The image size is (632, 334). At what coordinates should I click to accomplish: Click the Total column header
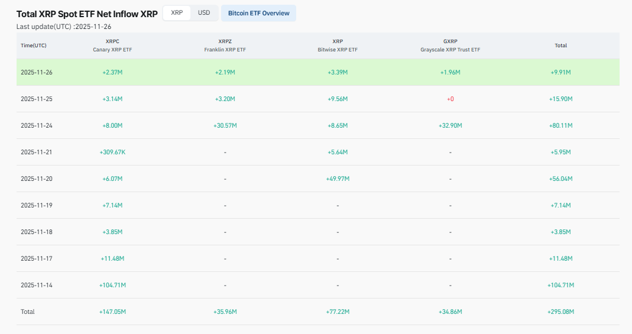(x=560, y=46)
